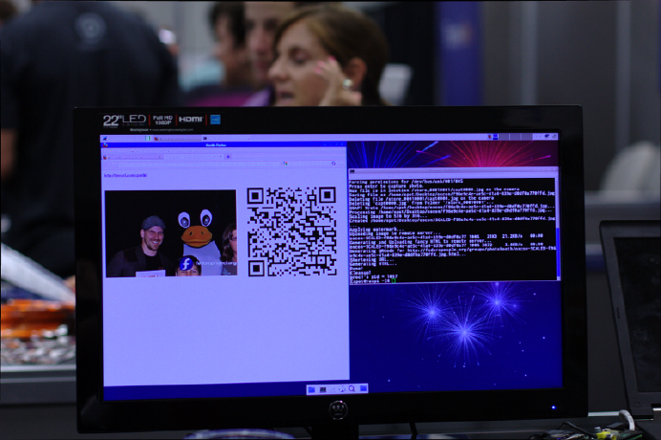The width and height of the screenshot is (661, 440).
Task: Select the fourth workspace in panel switcher
Action: pyautogui.click(x=526, y=137)
